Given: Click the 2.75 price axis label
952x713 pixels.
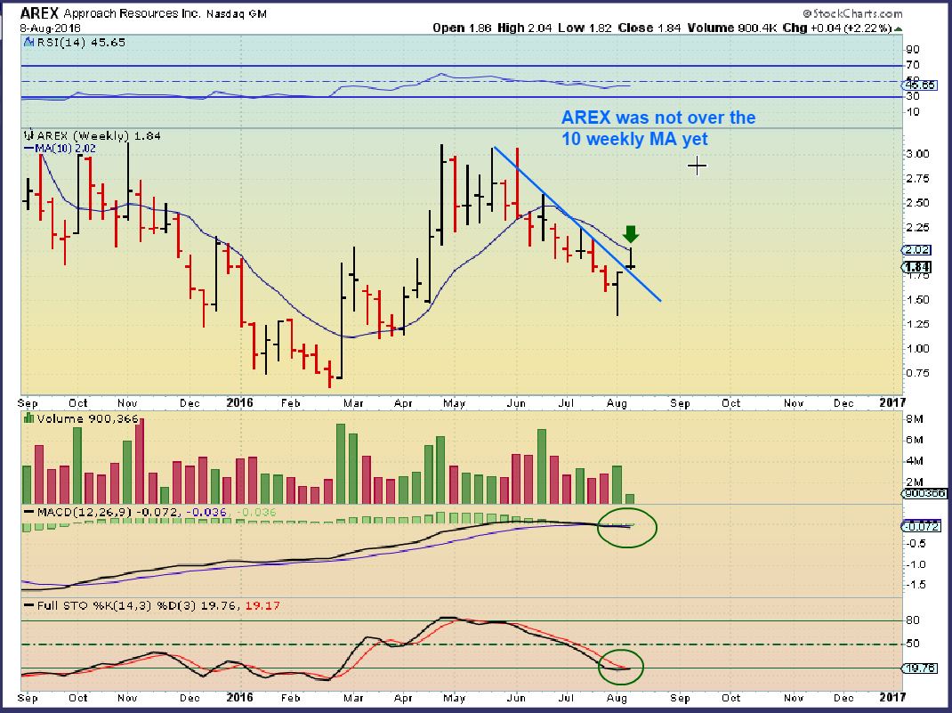Looking at the screenshot, I should 917,179.
